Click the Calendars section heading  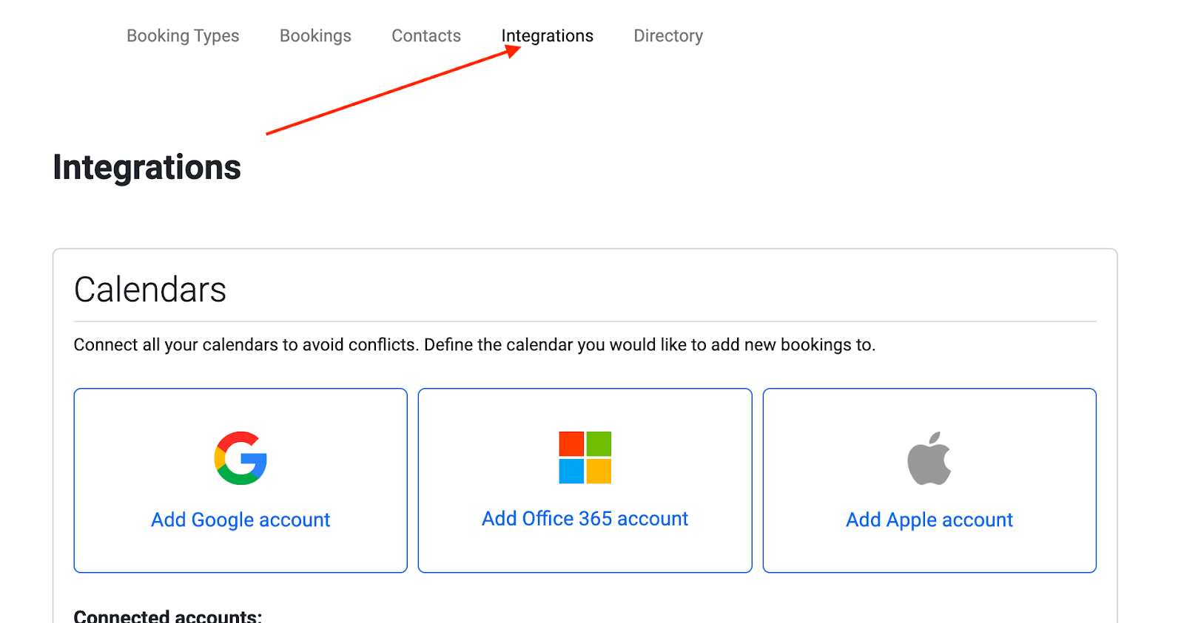150,289
